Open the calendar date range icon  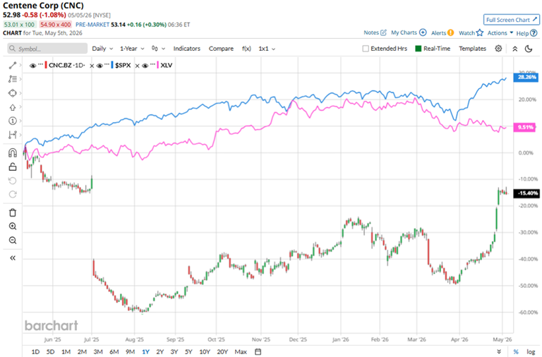[258, 351]
